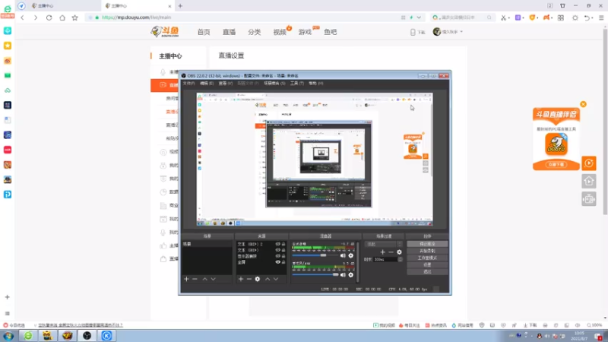The image size is (608, 342).
Task: Click the orange play floating icon at right
Action: 588,163
